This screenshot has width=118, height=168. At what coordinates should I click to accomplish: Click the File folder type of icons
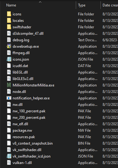pos(86,14)
